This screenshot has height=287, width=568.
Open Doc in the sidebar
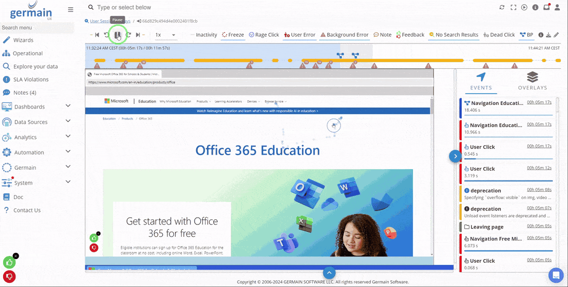[x=18, y=197]
